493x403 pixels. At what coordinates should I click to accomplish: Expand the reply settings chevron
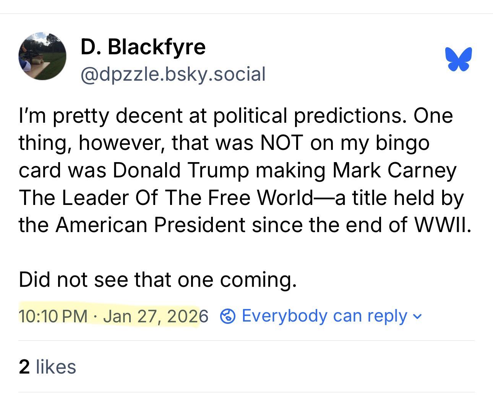418,317
